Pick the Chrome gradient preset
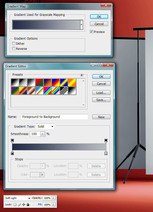The height and width of the screenshot is (212, 153). tap(39, 91)
